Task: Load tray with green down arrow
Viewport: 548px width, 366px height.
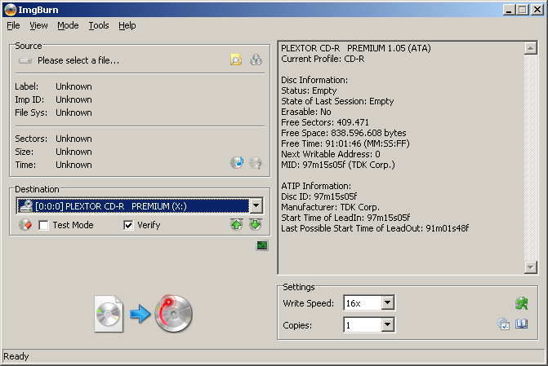Action: (x=256, y=225)
